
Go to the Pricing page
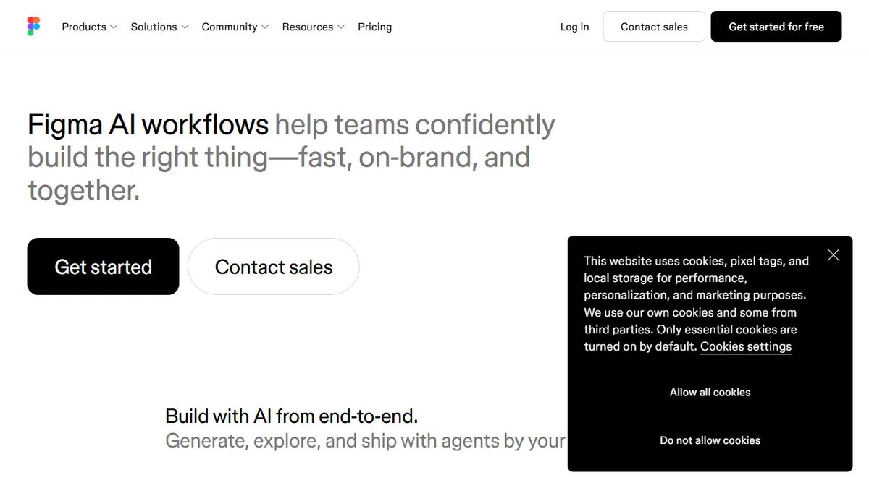click(x=374, y=27)
